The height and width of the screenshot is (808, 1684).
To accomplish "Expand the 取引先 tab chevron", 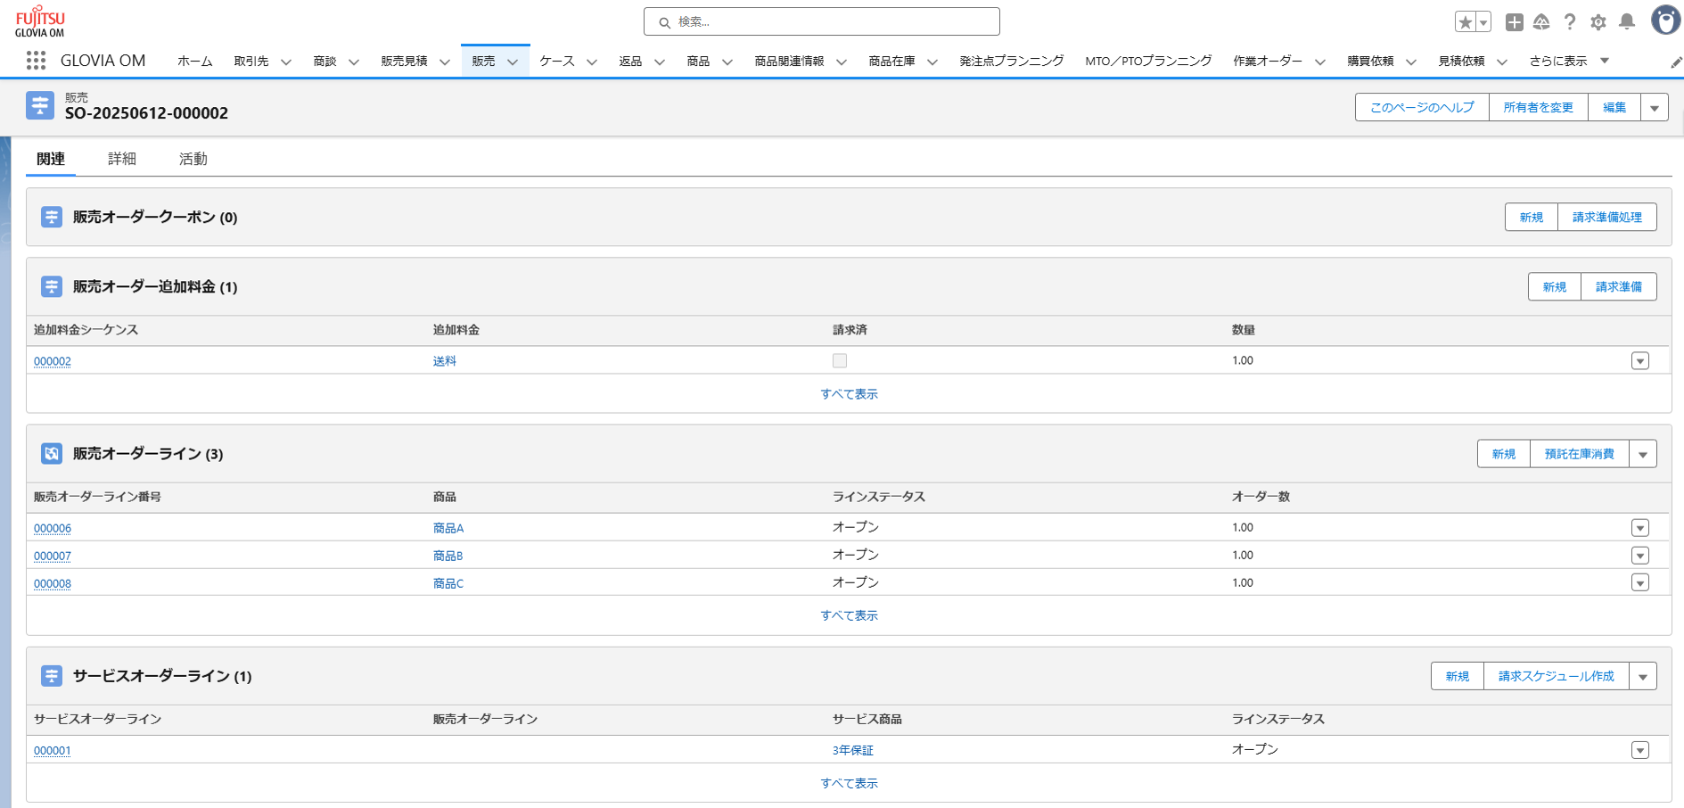I will click(x=286, y=62).
